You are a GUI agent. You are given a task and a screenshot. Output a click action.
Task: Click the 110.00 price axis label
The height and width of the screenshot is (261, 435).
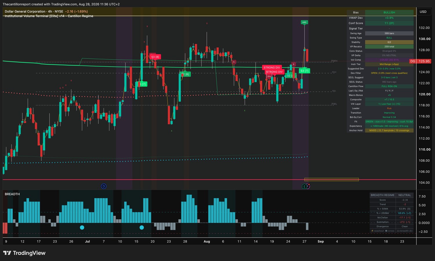(x=425, y=149)
